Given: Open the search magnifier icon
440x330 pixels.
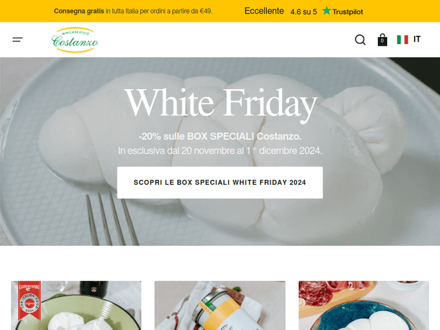Looking at the screenshot, I should tap(360, 39).
